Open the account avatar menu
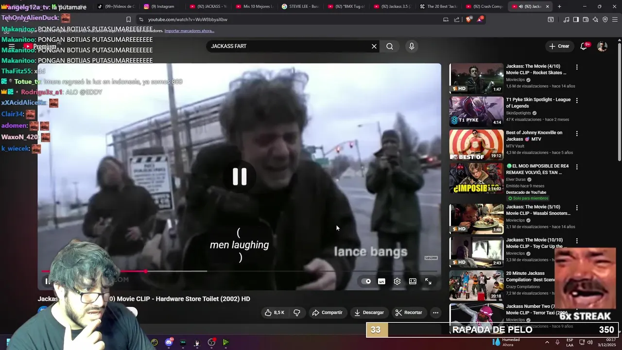Screen dimensions: 622x350 [x=602, y=46]
